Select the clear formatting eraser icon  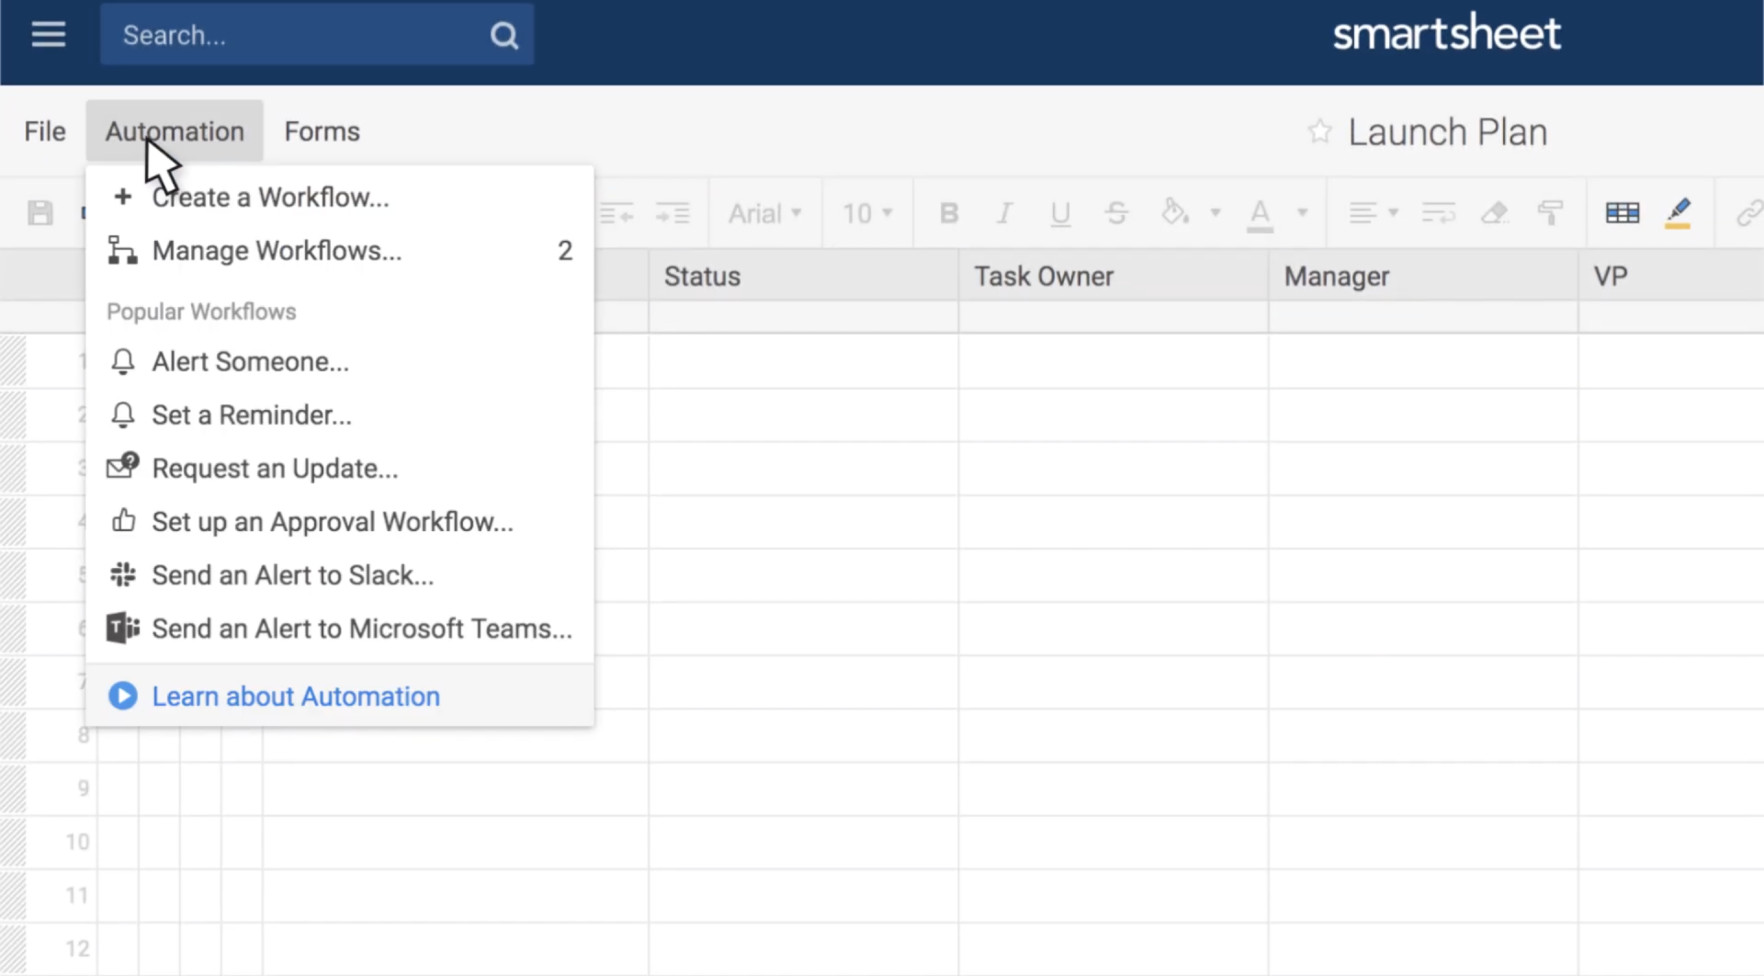tap(1495, 212)
